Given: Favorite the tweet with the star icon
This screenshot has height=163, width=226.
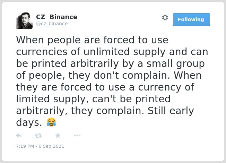Looking at the screenshot, I should [58, 135].
